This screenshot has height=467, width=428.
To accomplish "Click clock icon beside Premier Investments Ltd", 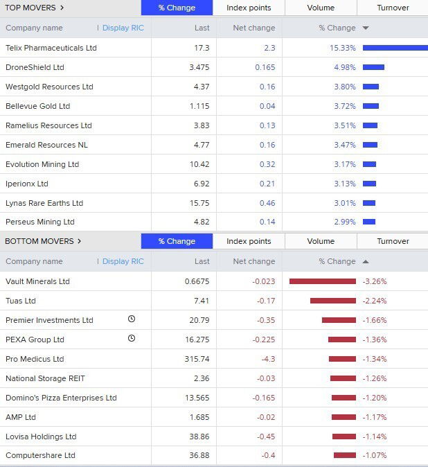I will [x=132, y=319].
